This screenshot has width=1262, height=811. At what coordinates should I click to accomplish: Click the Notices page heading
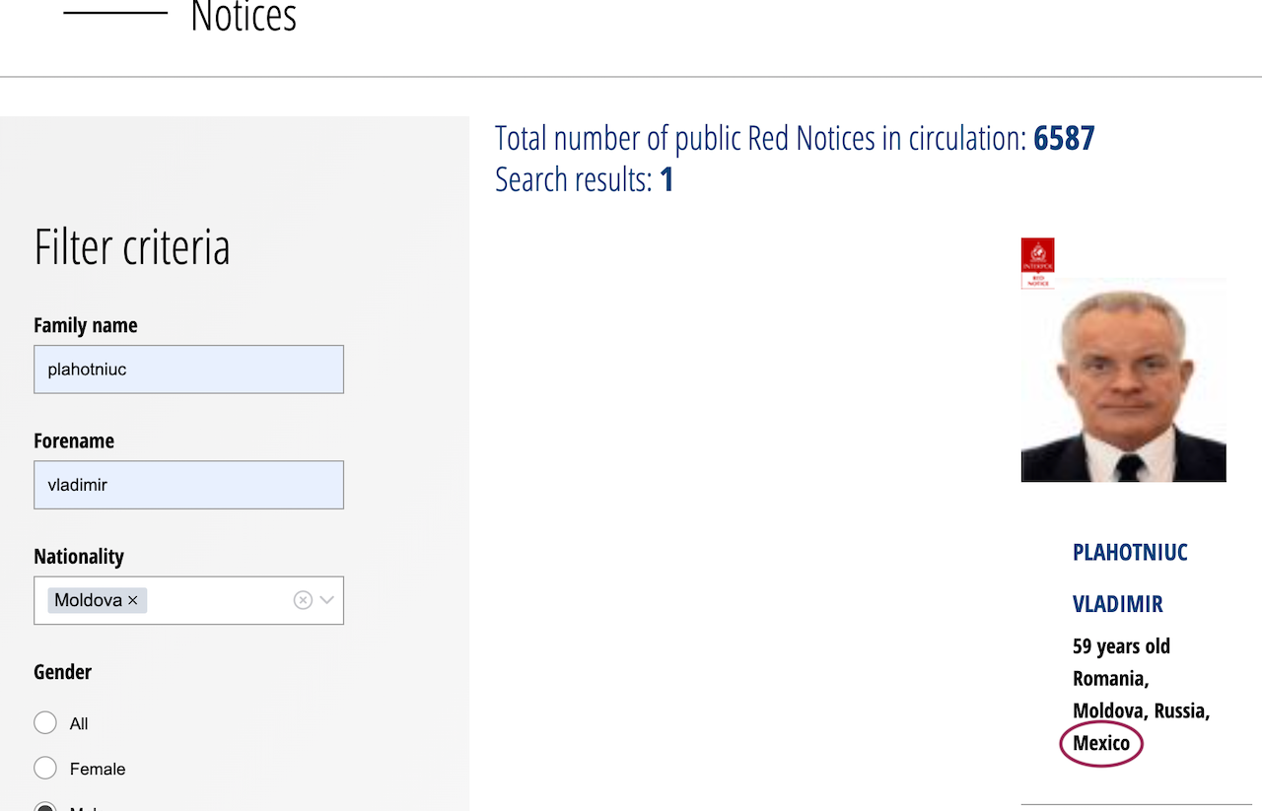pos(244,17)
